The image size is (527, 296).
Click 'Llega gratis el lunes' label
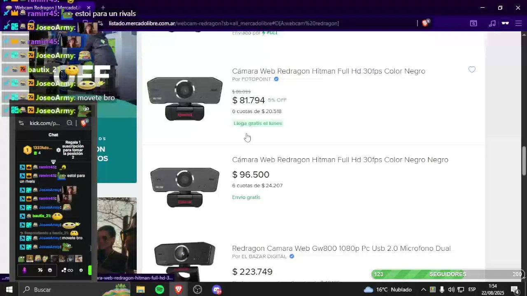pyautogui.click(x=258, y=123)
